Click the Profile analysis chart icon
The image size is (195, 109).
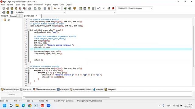tap(109, 8)
